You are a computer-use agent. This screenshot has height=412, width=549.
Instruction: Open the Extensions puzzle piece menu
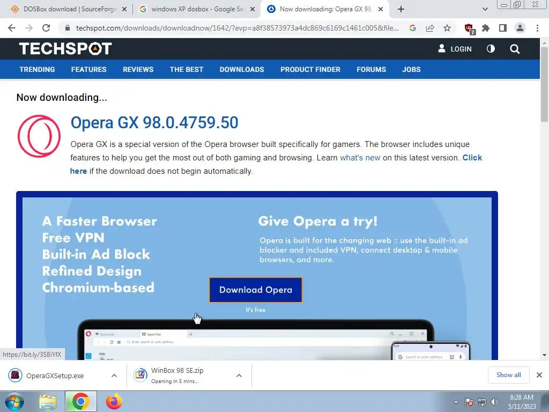486,28
